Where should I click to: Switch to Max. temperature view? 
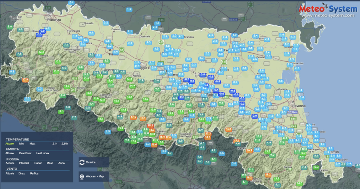click(x=32, y=144)
